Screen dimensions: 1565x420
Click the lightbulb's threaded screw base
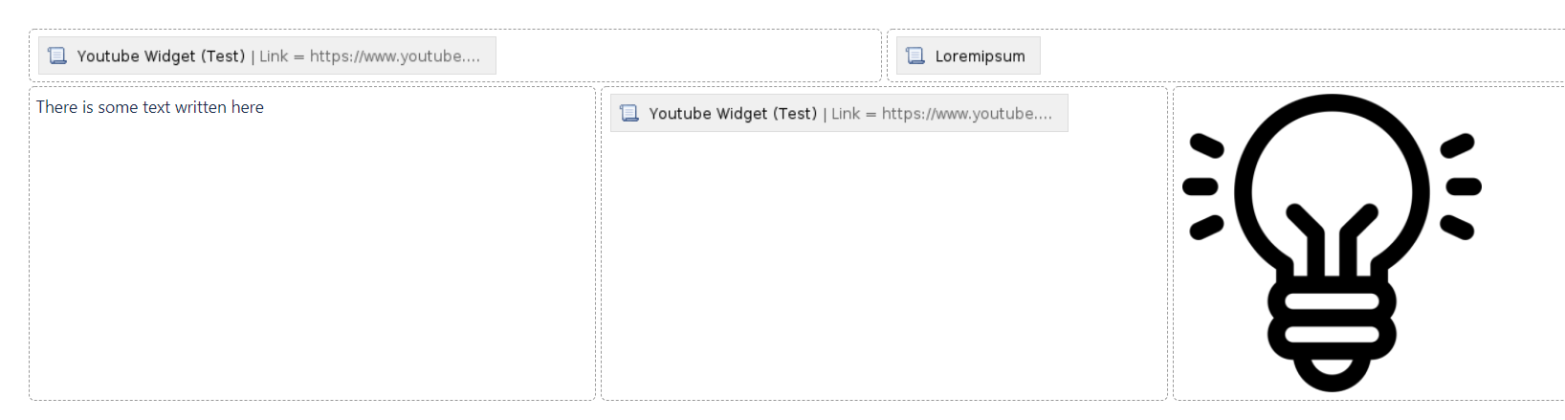1332,335
